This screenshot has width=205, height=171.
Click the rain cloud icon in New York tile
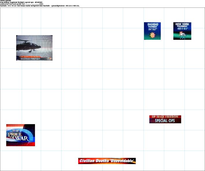click(x=182, y=36)
